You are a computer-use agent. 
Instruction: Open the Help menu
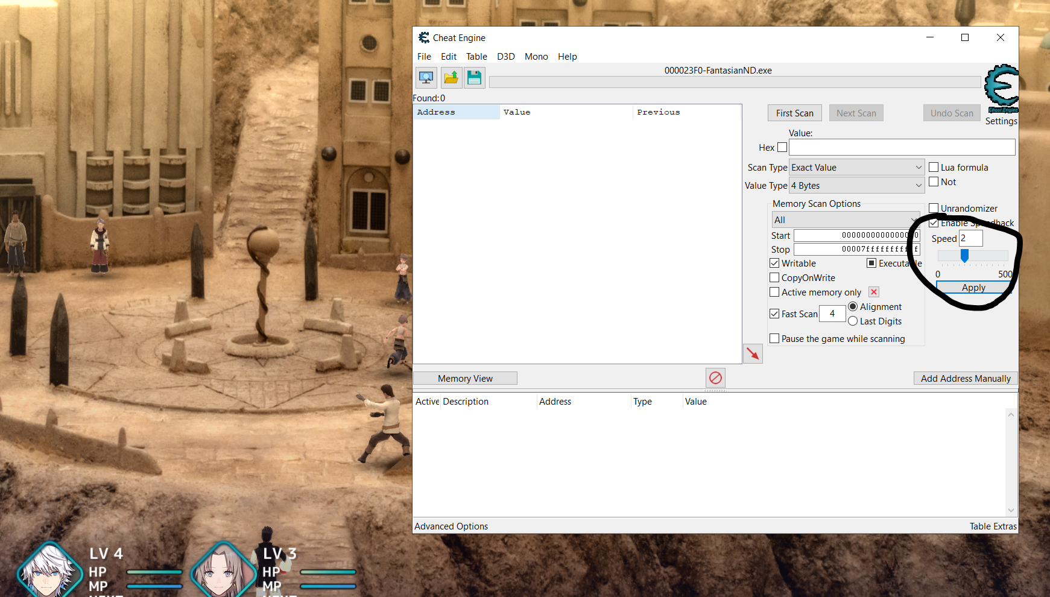click(568, 56)
